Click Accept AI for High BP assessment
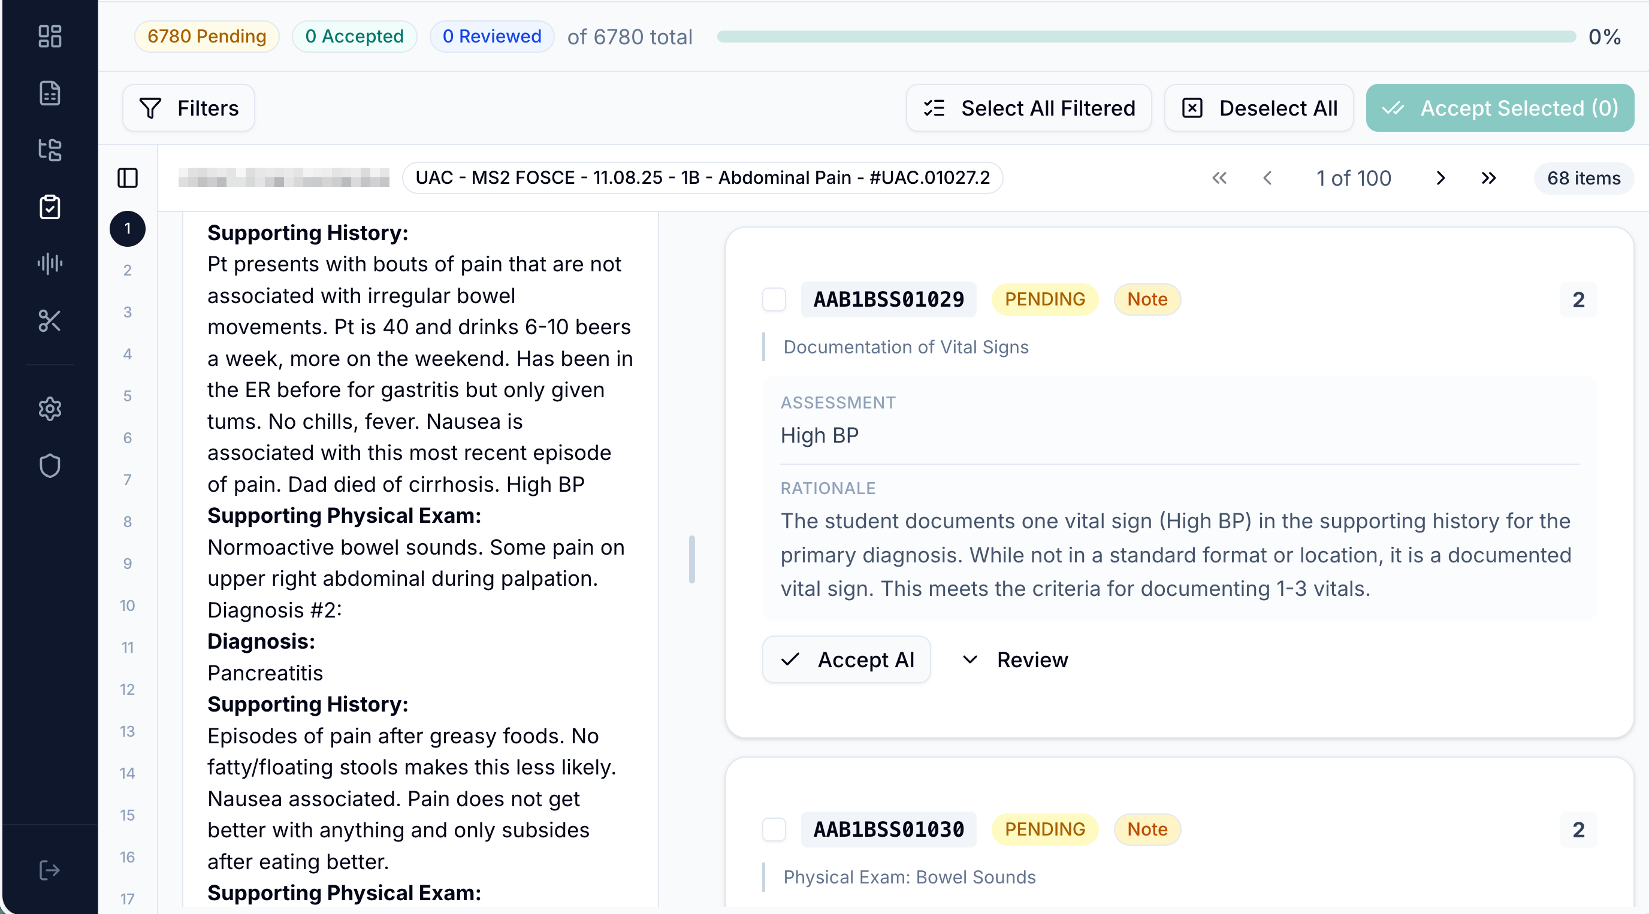Image resolution: width=1649 pixels, height=914 pixels. pyautogui.click(x=845, y=659)
